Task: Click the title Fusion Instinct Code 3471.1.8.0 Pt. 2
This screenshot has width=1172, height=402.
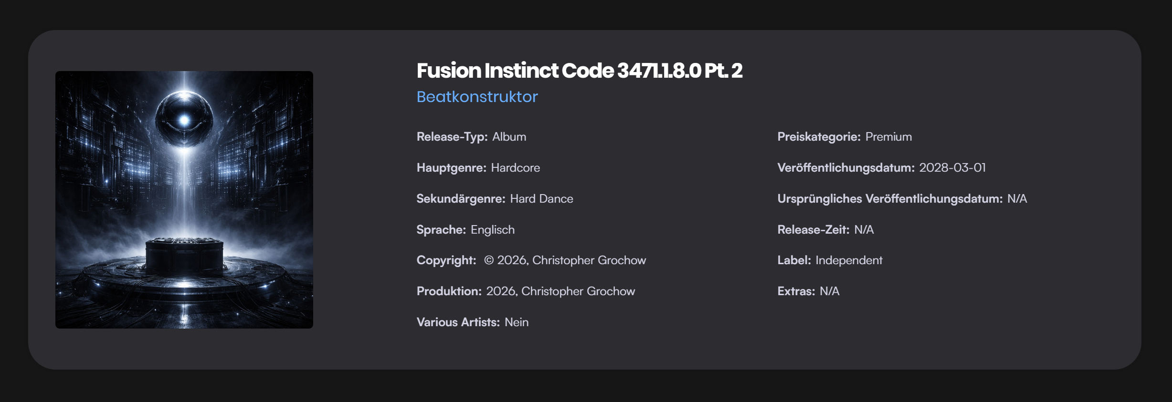Action: (579, 71)
